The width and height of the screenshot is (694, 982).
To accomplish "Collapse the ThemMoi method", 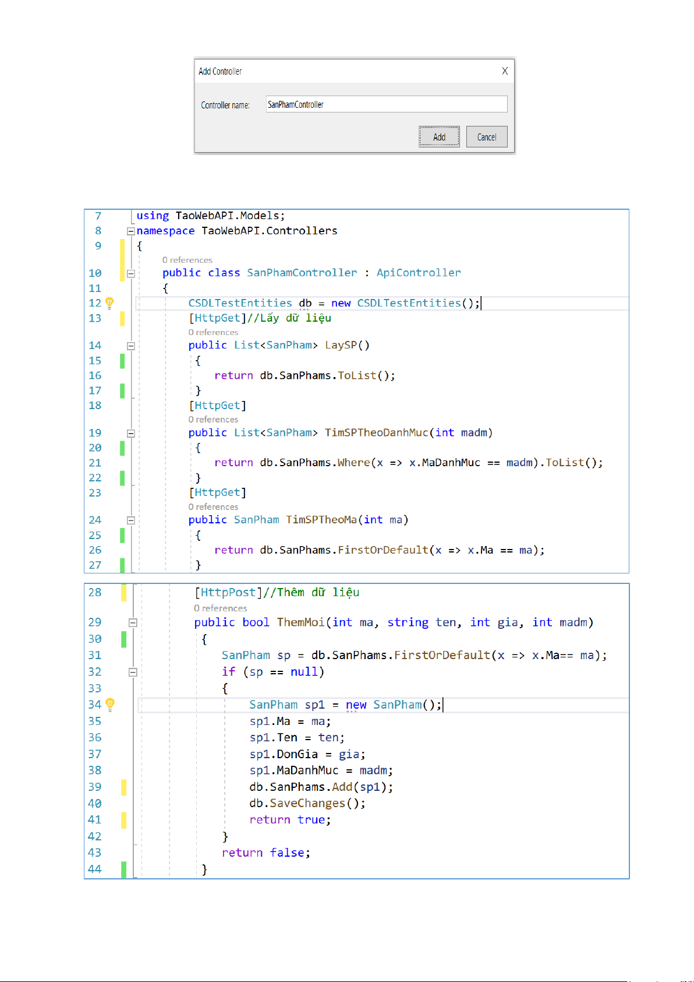I will (133, 622).
